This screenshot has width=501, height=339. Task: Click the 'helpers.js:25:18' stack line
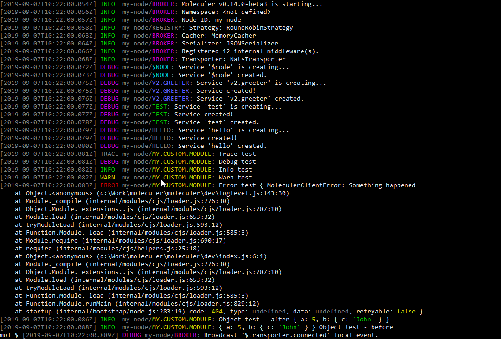(x=107, y=249)
